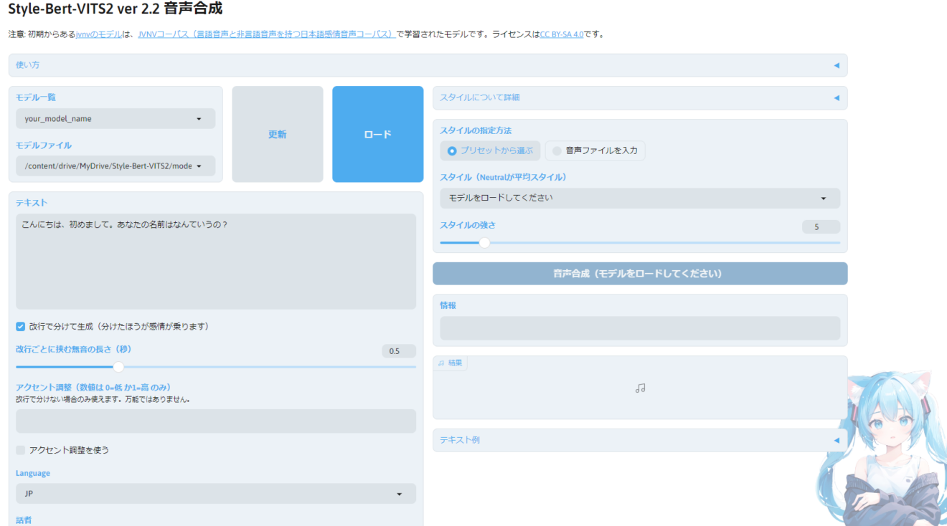Click the collapse arrow on the 使い方 panel

tap(836, 64)
